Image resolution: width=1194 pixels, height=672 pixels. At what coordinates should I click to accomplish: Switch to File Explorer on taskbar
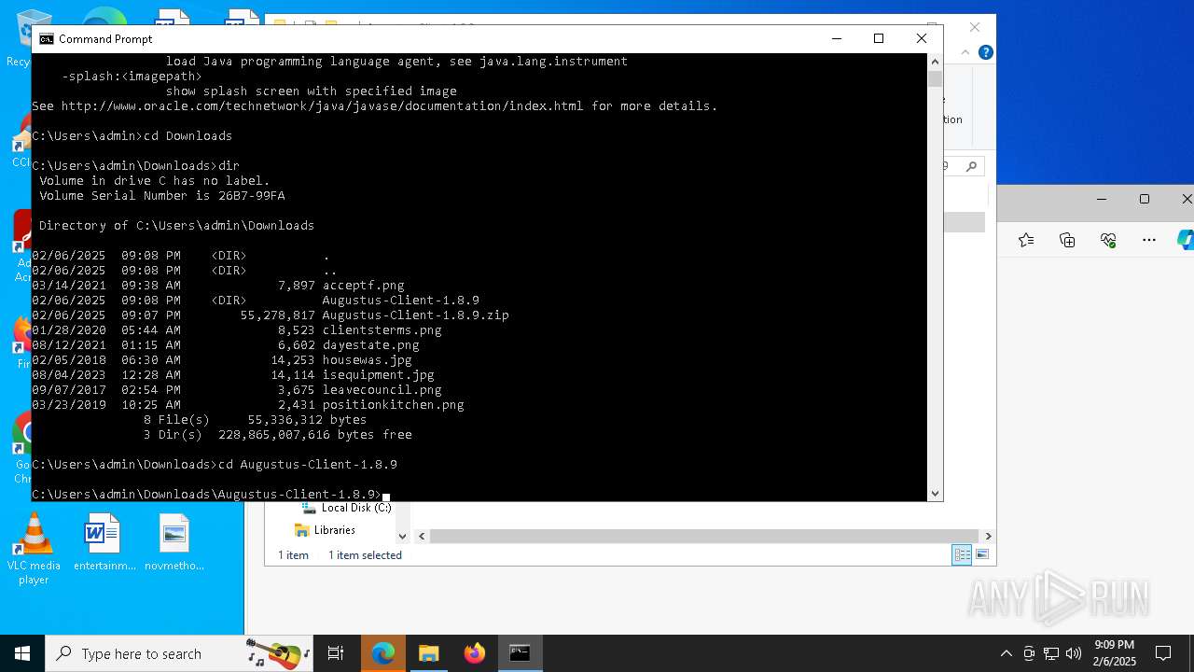point(429,653)
